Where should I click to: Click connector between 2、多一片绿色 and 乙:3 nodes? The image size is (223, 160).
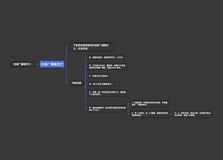(x=171, y=114)
